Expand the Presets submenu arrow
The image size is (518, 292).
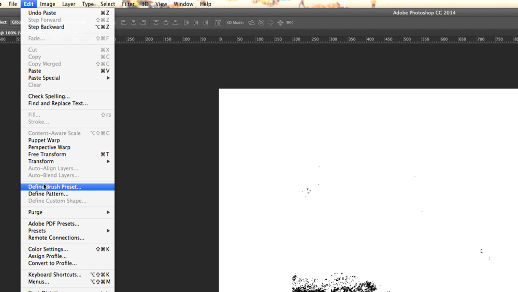108,231
